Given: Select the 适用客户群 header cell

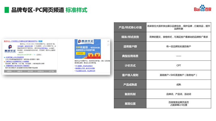Looking at the screenshot, I should [130, 46].
